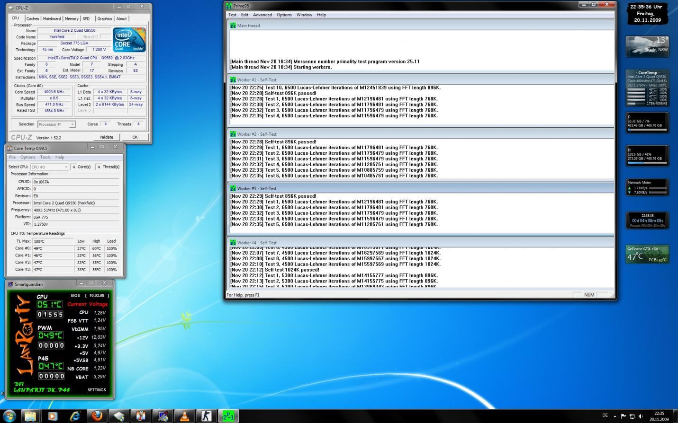
Task: Switch to Firefox in the taskbar
Action: coord(97,416)
